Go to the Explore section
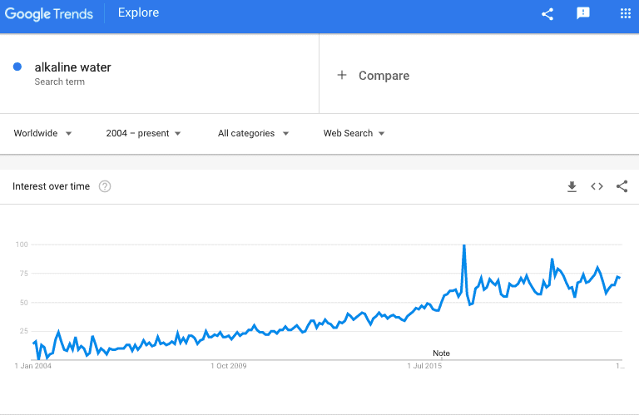The width and height of the screenshot is (639, 415). (x=139, y=12)
